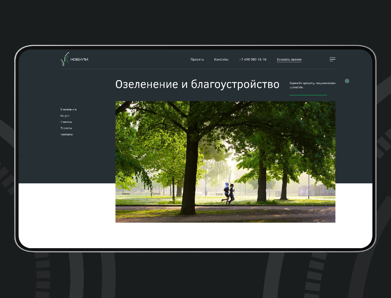Click the Озеленение и благоустройство heading
This screenshot has height=298, width=391.
tap(197, 84)
